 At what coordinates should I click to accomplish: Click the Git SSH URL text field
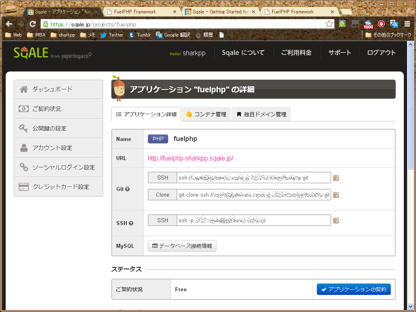tap(254, 178)
